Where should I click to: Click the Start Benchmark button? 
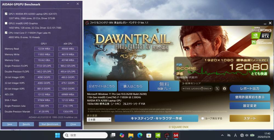50,124
